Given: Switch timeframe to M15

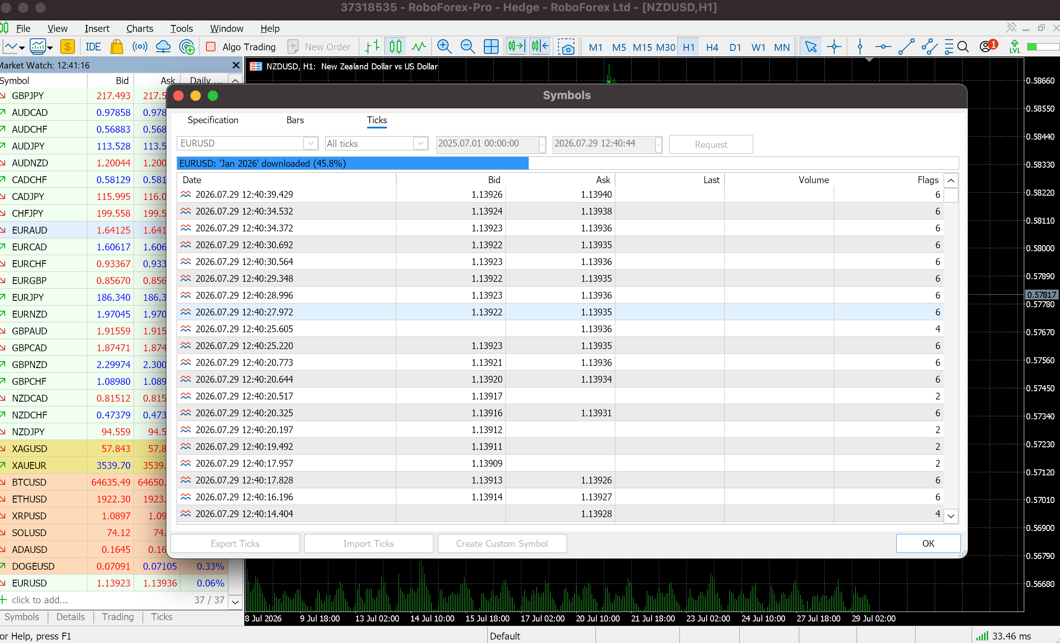Looking at the screenshot, I should (x=642, y=47).
